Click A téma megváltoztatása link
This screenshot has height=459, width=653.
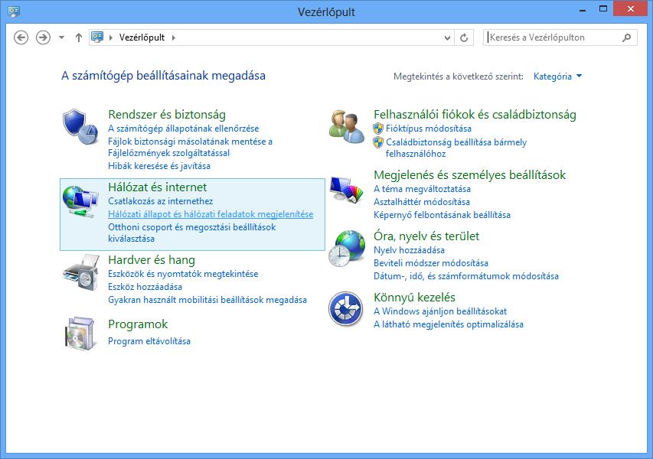pyautogui.click(x=422, y=189)
